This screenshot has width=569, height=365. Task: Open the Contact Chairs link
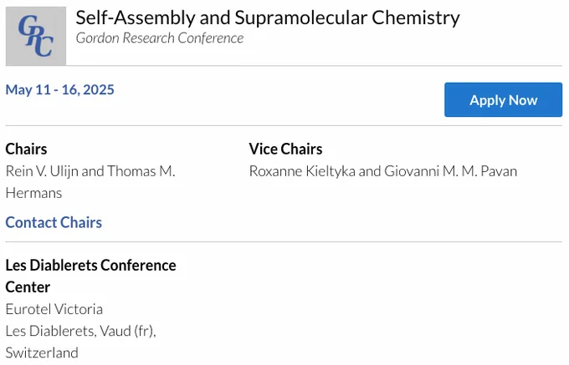[54, 222]
